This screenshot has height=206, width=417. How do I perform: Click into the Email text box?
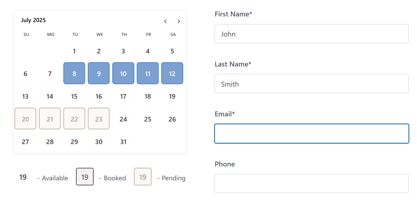311,134
